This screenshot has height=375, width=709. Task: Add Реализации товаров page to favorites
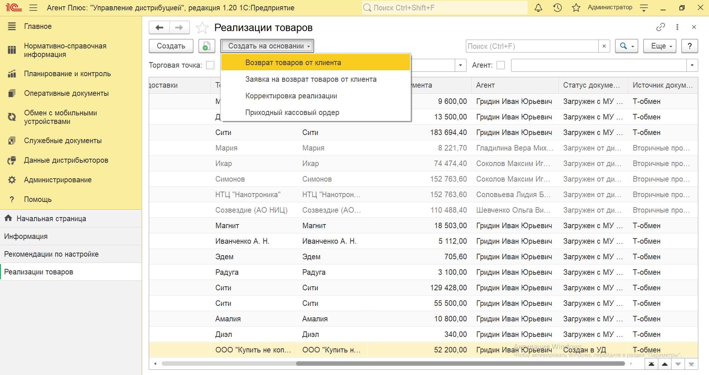pos(202,28)
